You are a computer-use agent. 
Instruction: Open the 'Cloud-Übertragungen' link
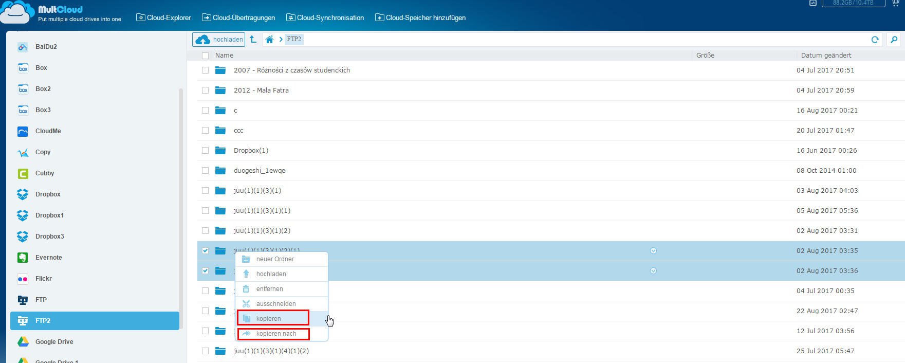[x=238, y=17]
